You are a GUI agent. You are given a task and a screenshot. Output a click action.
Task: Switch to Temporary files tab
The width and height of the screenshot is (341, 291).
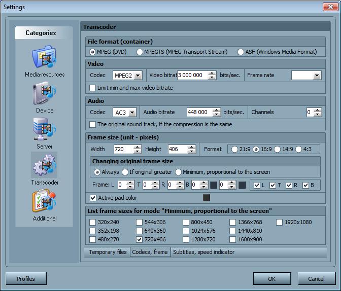coord(108,252)
